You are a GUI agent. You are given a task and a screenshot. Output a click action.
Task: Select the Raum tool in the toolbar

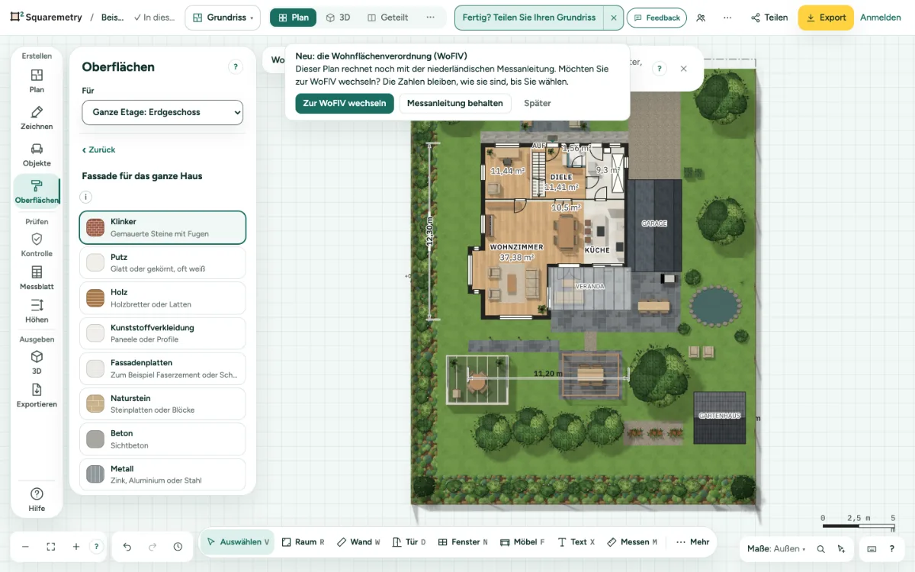click(x=303, y=542)
